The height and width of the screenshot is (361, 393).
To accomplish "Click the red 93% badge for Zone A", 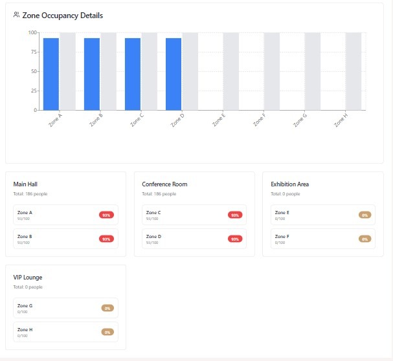I will (x=106, y=215).
